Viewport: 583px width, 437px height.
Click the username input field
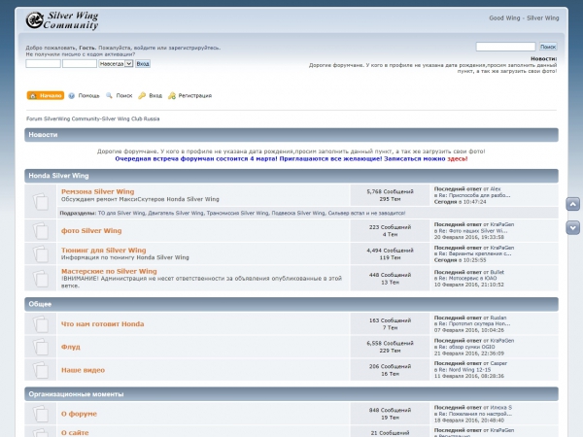point(43,64)
